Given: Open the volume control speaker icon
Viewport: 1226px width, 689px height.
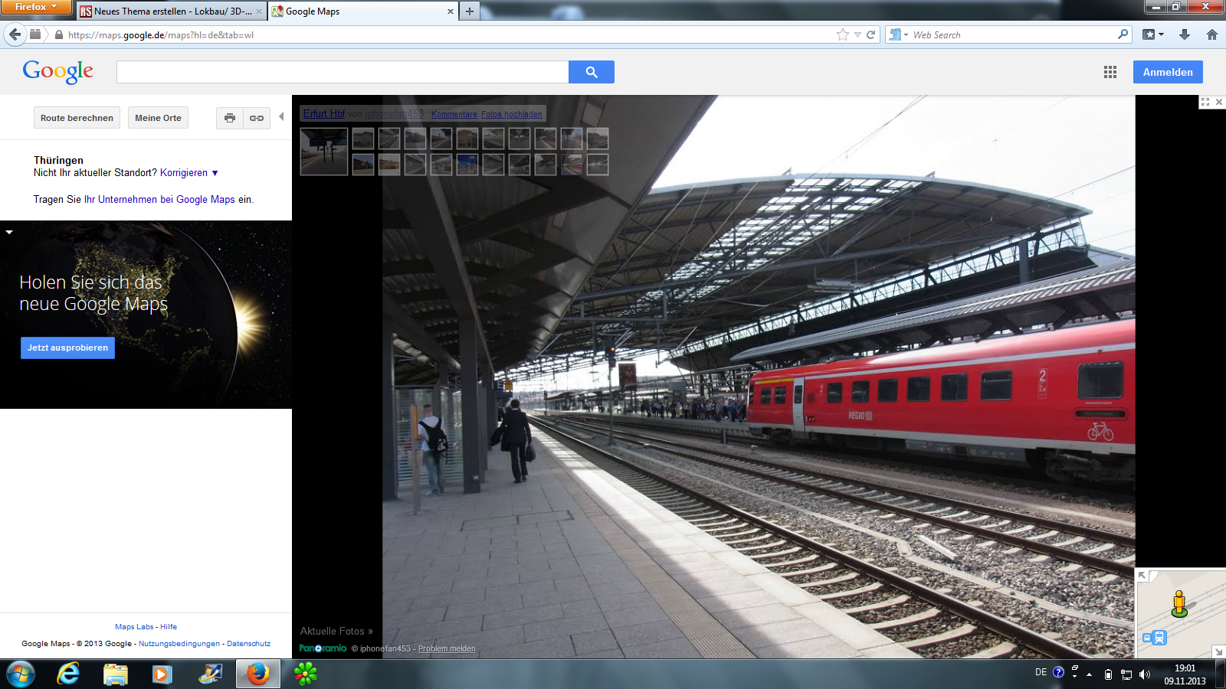Looking at the screenshot, I should click(x=1145, y=674).
